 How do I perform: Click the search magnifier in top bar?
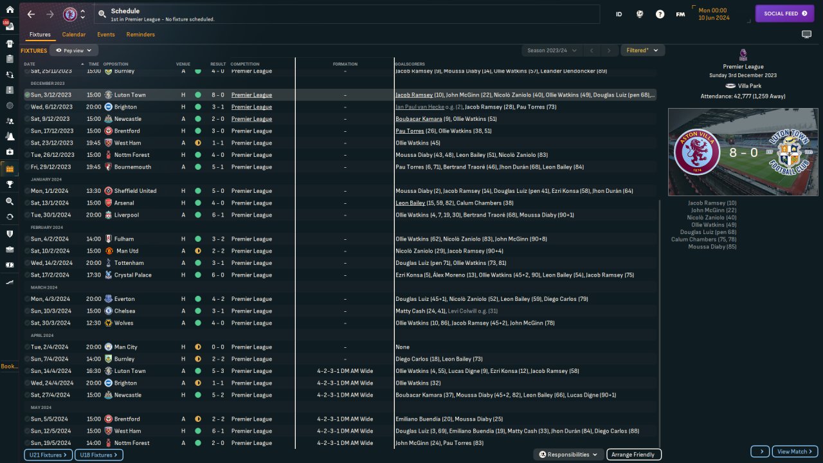[x=102, y=14]
